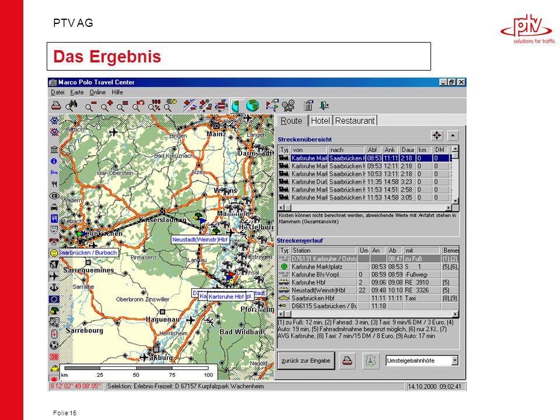Click the film camera icon in toolbar
Screen dimensions: 560x420
(x=288, y=106)
